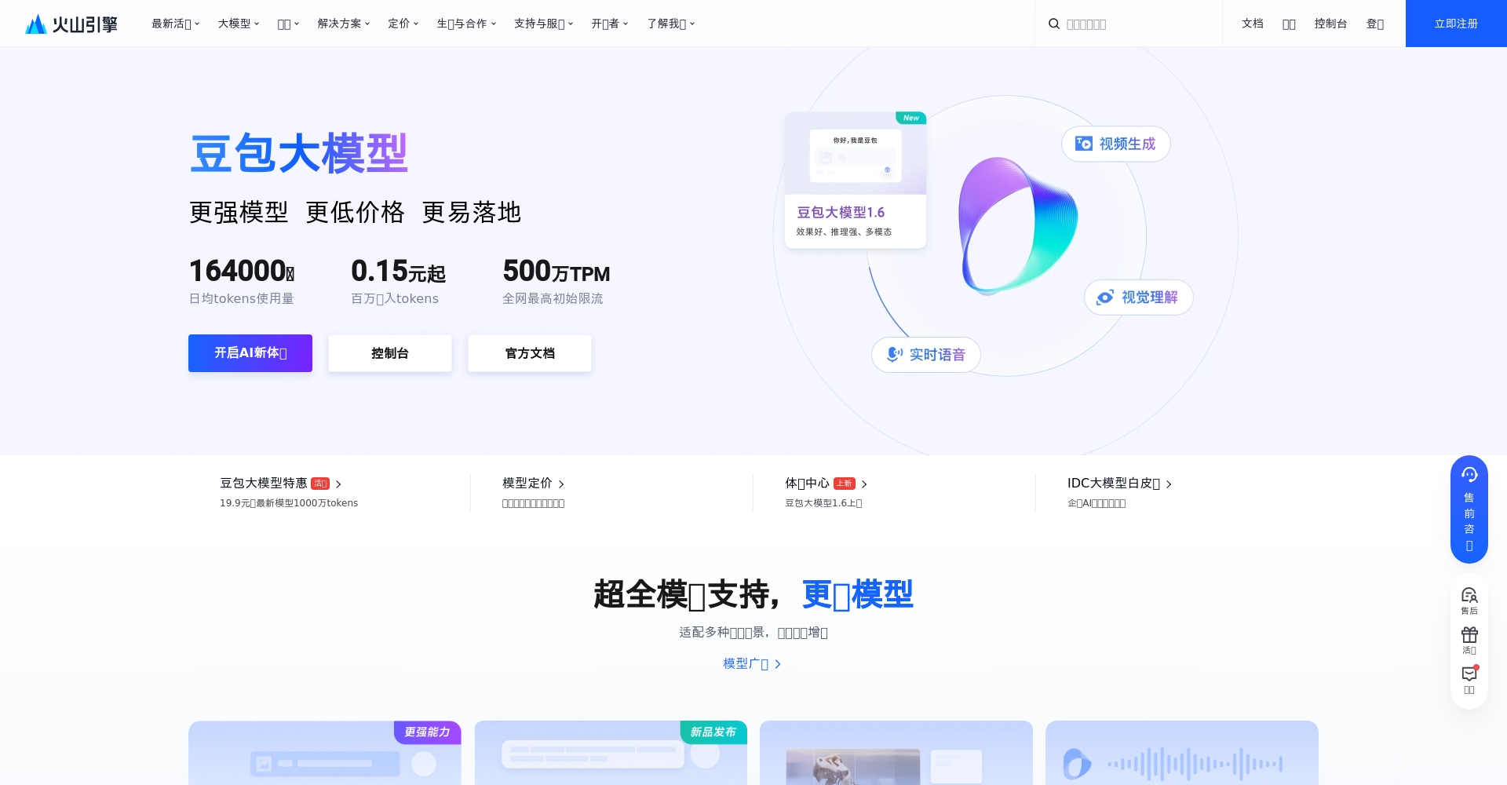Open the 模型定价 link
The width and height of the screenshot is (1507, 785).
point(534,484)
